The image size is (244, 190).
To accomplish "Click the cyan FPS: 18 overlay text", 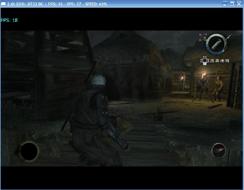I will pyautogui.click(x=9, y=20).
